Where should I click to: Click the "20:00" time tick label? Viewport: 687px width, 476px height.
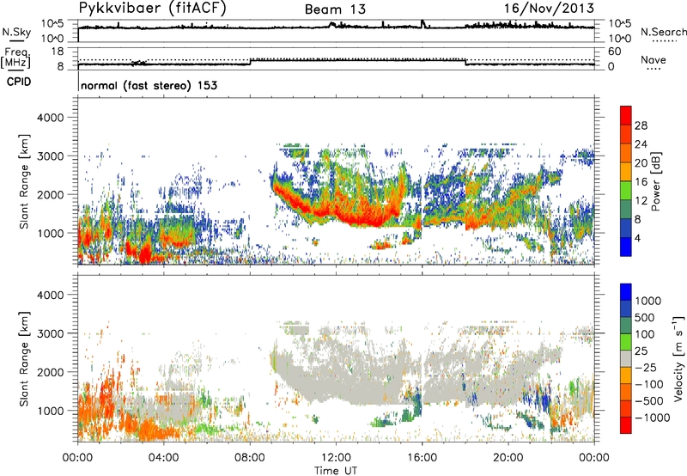click(x=508, y=458)
